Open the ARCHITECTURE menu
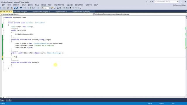Image resolution: width=187 pixels, height=105 pixels. 59,5
